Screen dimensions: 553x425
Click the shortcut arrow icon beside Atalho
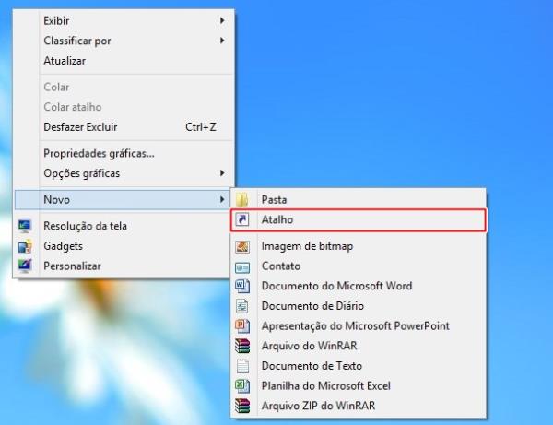242,219
